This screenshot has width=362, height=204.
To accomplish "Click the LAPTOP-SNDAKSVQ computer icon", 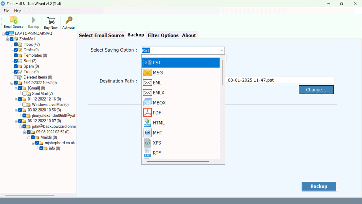I will click(11, 33).
